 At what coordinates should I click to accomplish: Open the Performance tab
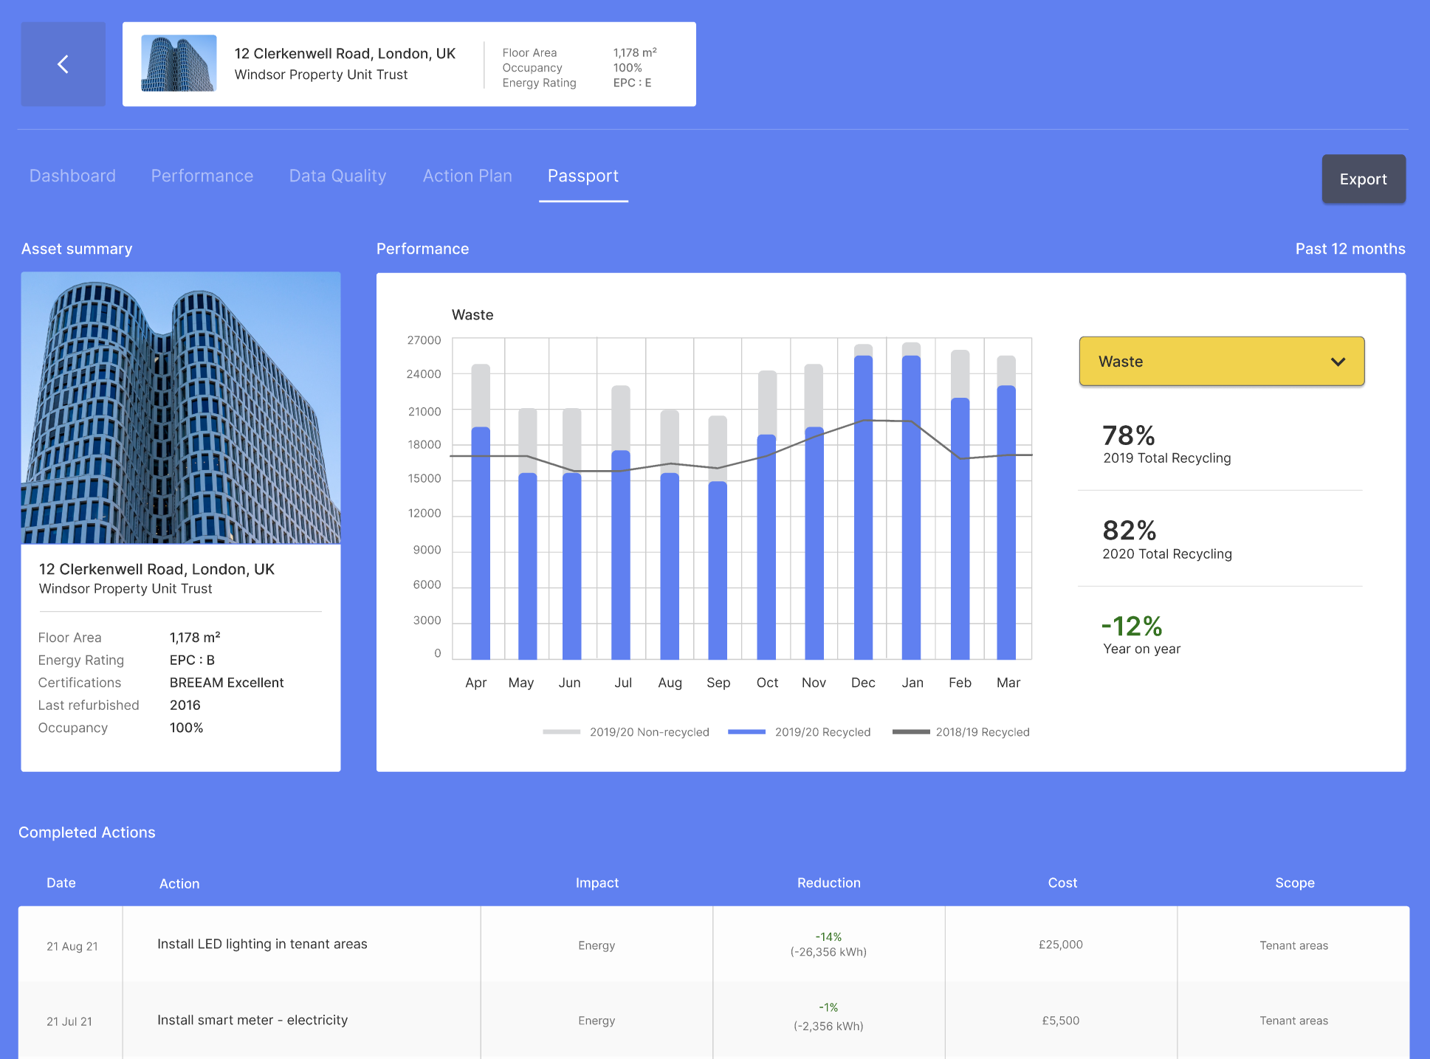pos(202,176)
